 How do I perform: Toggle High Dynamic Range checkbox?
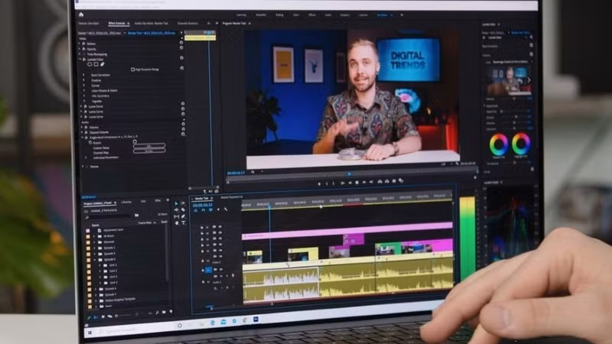coord(132,70)
